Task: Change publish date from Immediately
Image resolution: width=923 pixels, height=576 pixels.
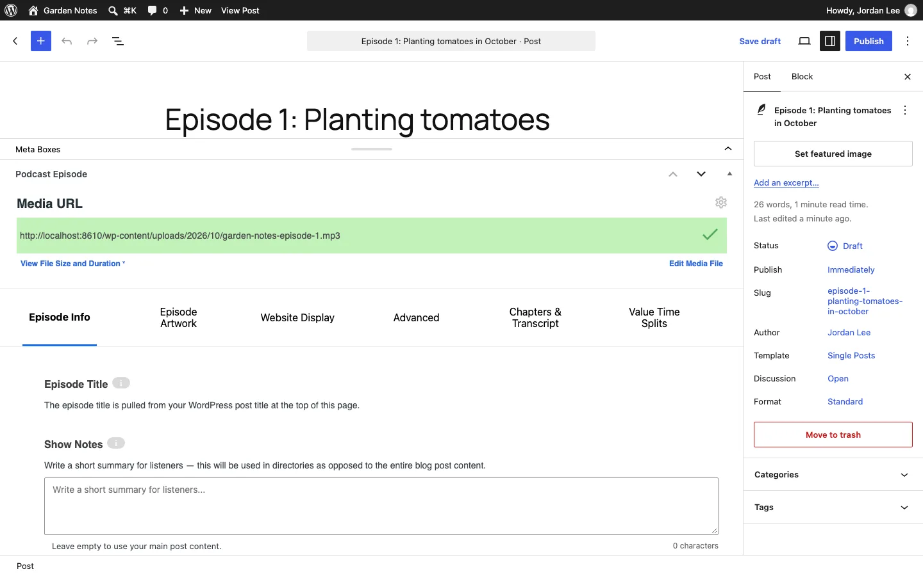Action: (x=851, y=269)
